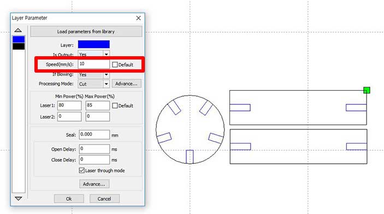
Task: Select the blue layer in the list
Action: point(19,39)
